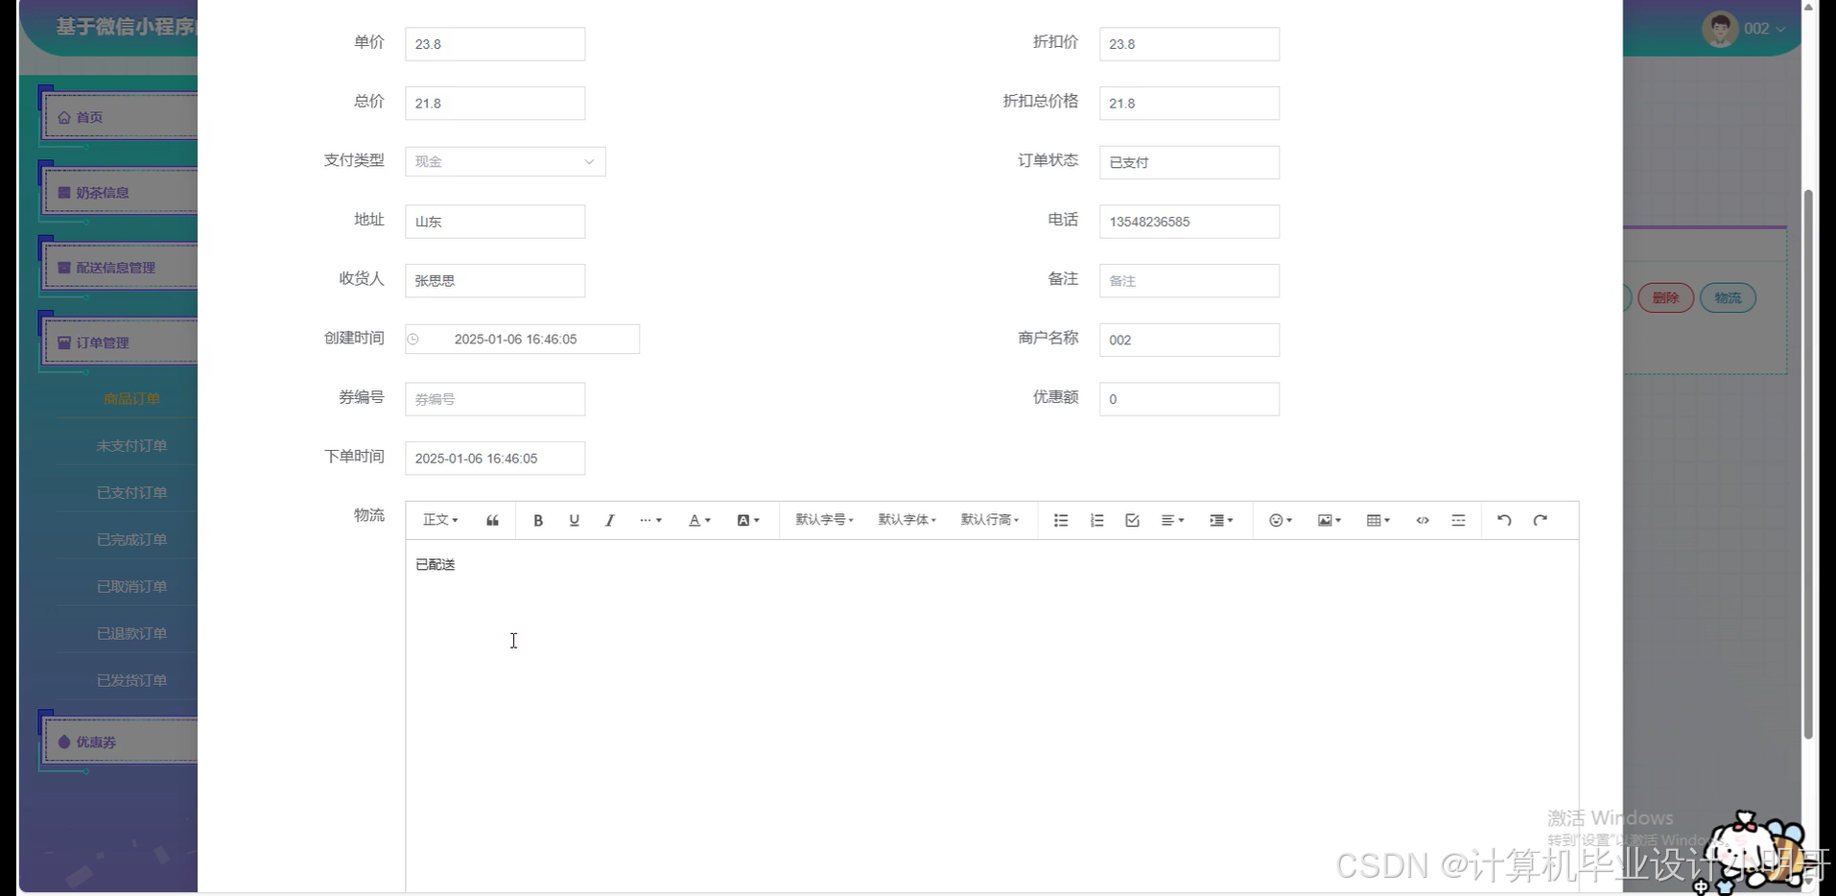Insert a blockquote in the logistics editor
Image resolution: width=1836 pixels, height=896 pixels.
point(492,520)
